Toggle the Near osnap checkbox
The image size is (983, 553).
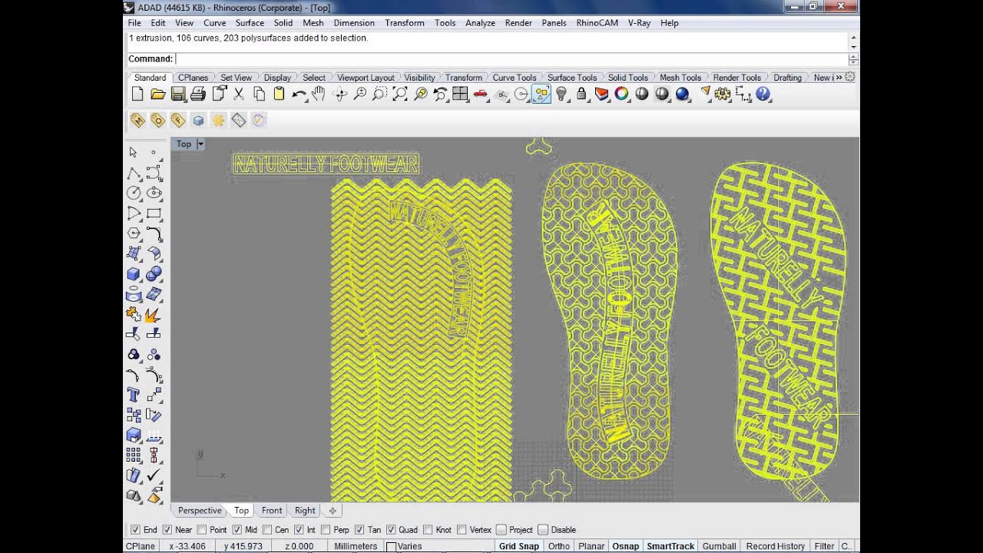(167, 530)
